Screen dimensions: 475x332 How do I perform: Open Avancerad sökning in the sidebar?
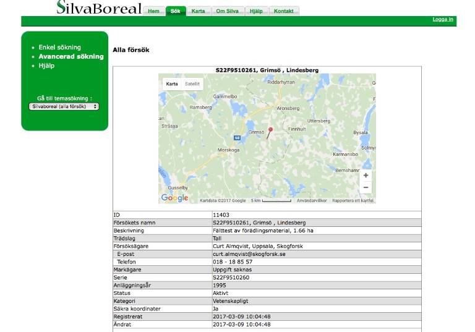click(71, 56)
